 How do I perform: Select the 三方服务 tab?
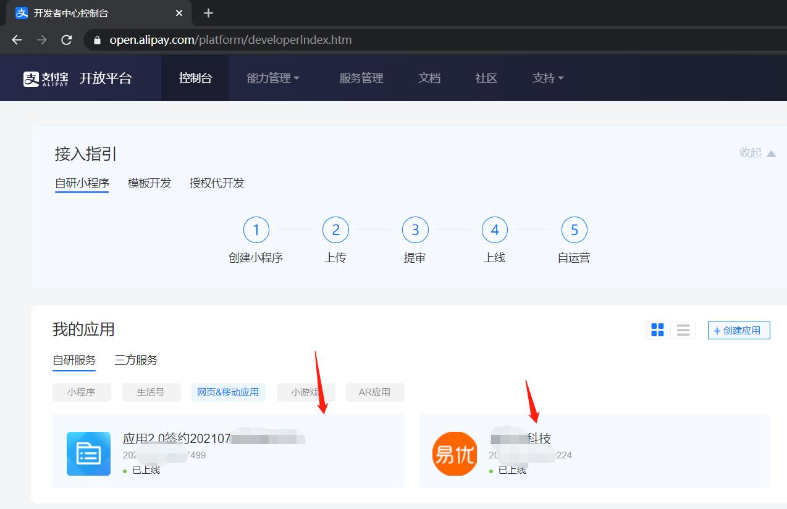coord(136,360)
